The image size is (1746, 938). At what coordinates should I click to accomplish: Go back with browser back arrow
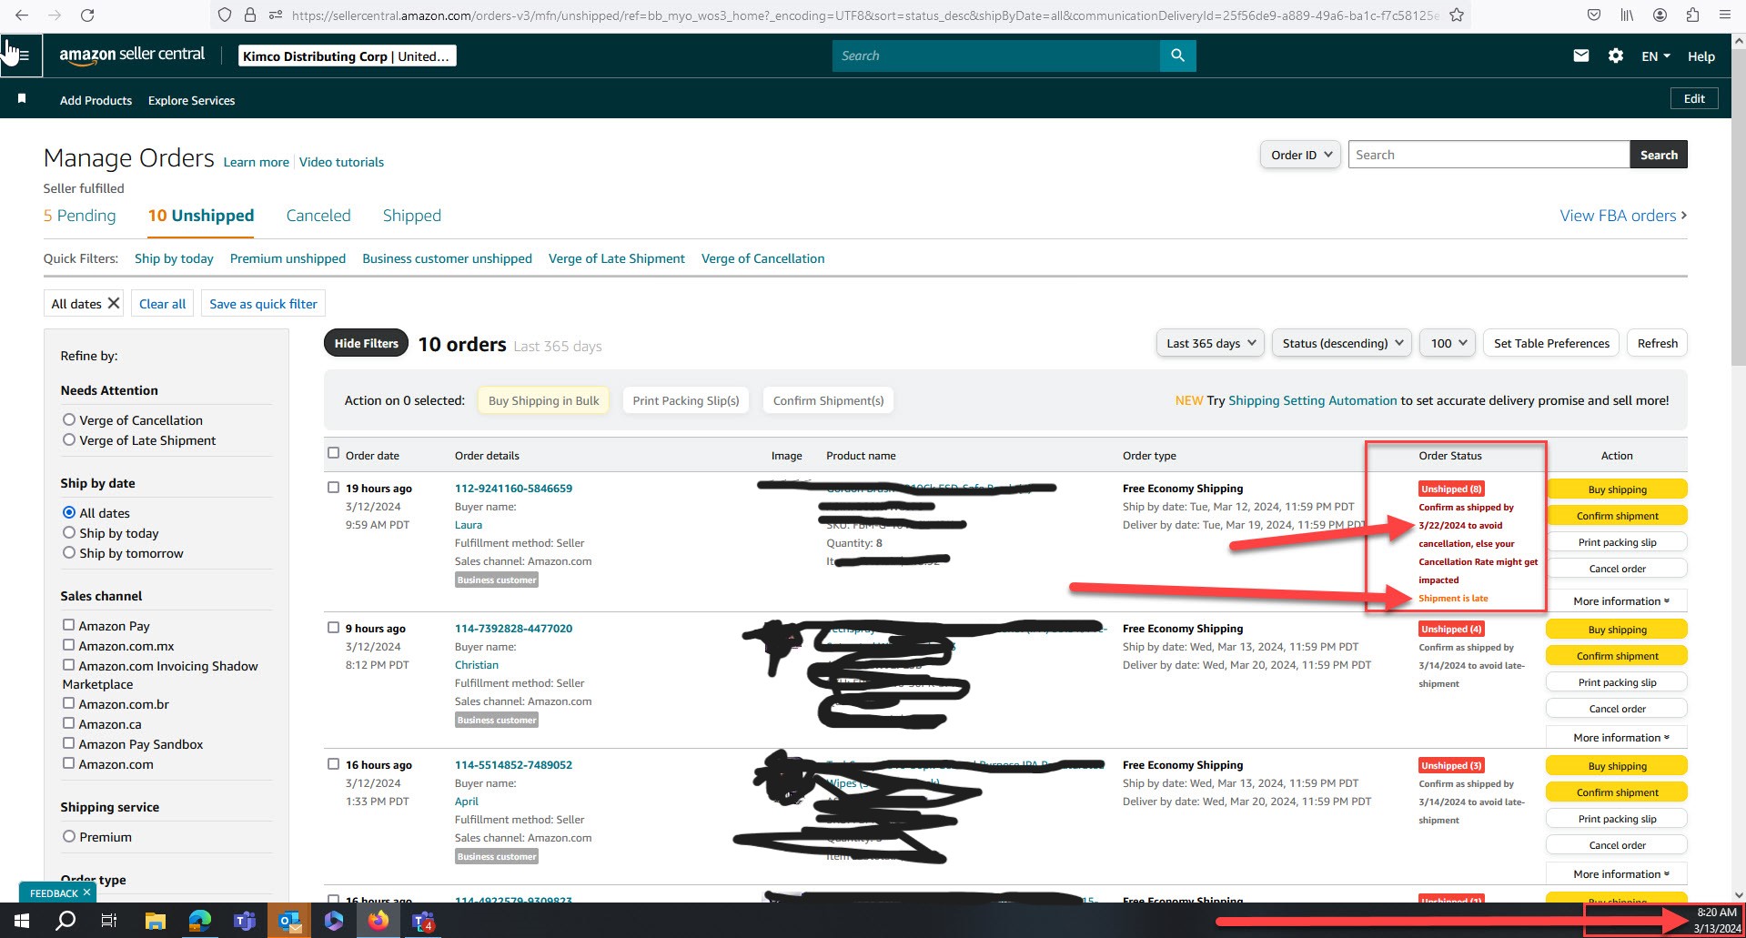pyautogui.click(x=22, y=15)
